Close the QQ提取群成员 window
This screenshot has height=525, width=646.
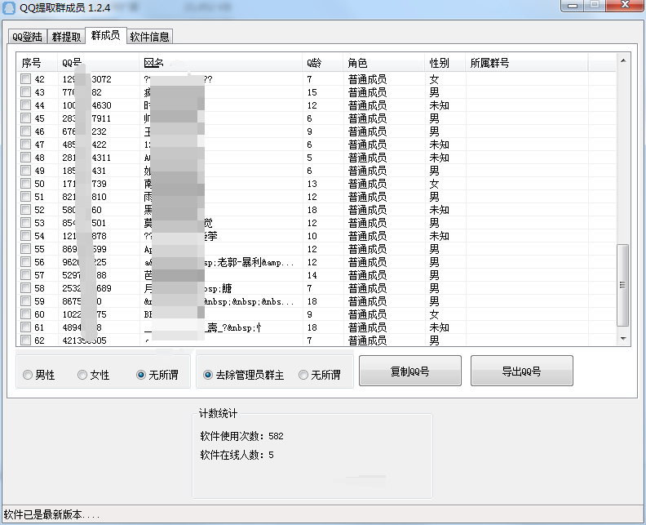pos(625,6)
